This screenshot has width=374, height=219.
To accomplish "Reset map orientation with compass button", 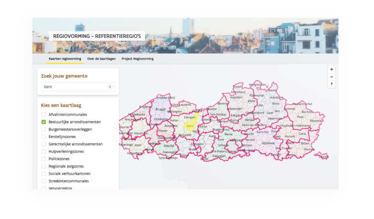I will pyautogui.click(x=331, y=84).
